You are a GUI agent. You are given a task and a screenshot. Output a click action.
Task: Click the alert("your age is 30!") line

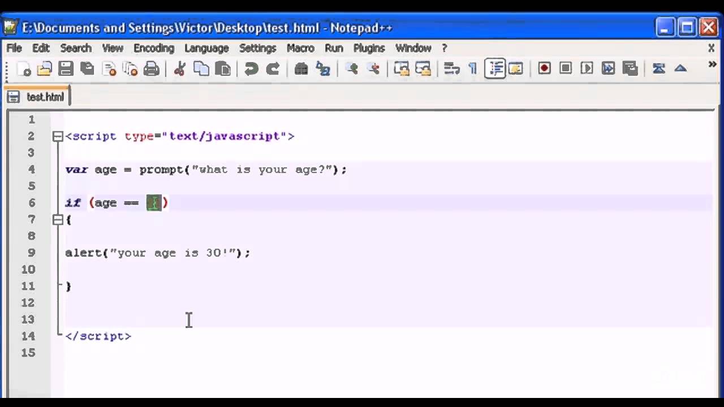pos(157,253)
